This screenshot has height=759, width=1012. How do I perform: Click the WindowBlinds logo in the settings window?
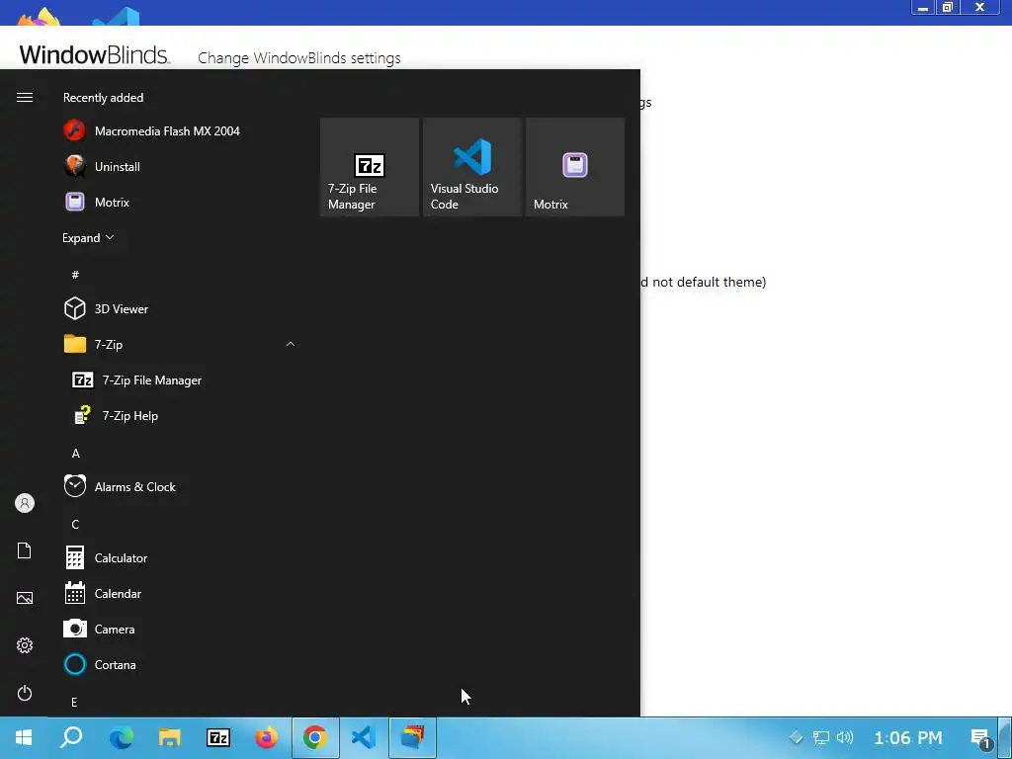[94, 55]
